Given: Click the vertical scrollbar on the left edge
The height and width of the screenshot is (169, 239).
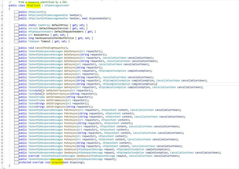Looking at the screenshot, I should [x=1, y=84].
